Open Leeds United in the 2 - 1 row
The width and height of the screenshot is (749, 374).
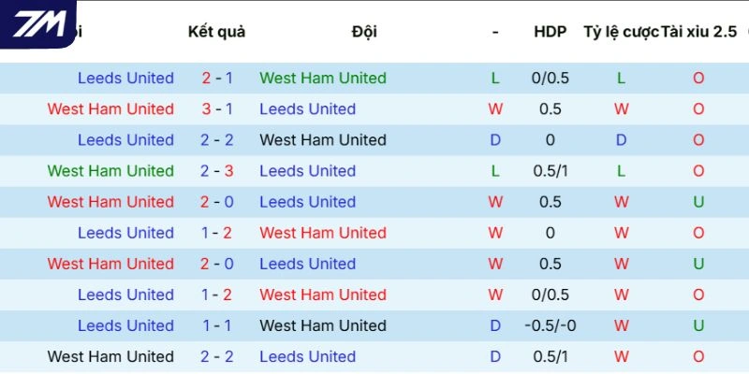point(125,79)
